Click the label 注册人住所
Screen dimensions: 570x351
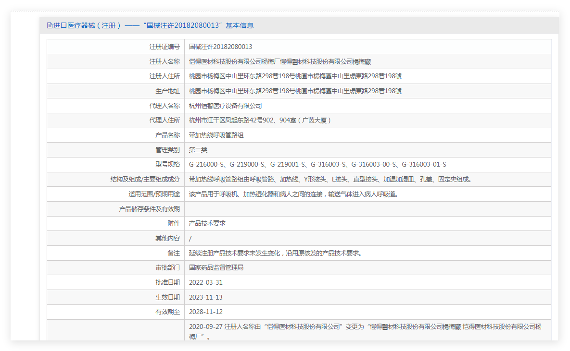pos(165,76)
